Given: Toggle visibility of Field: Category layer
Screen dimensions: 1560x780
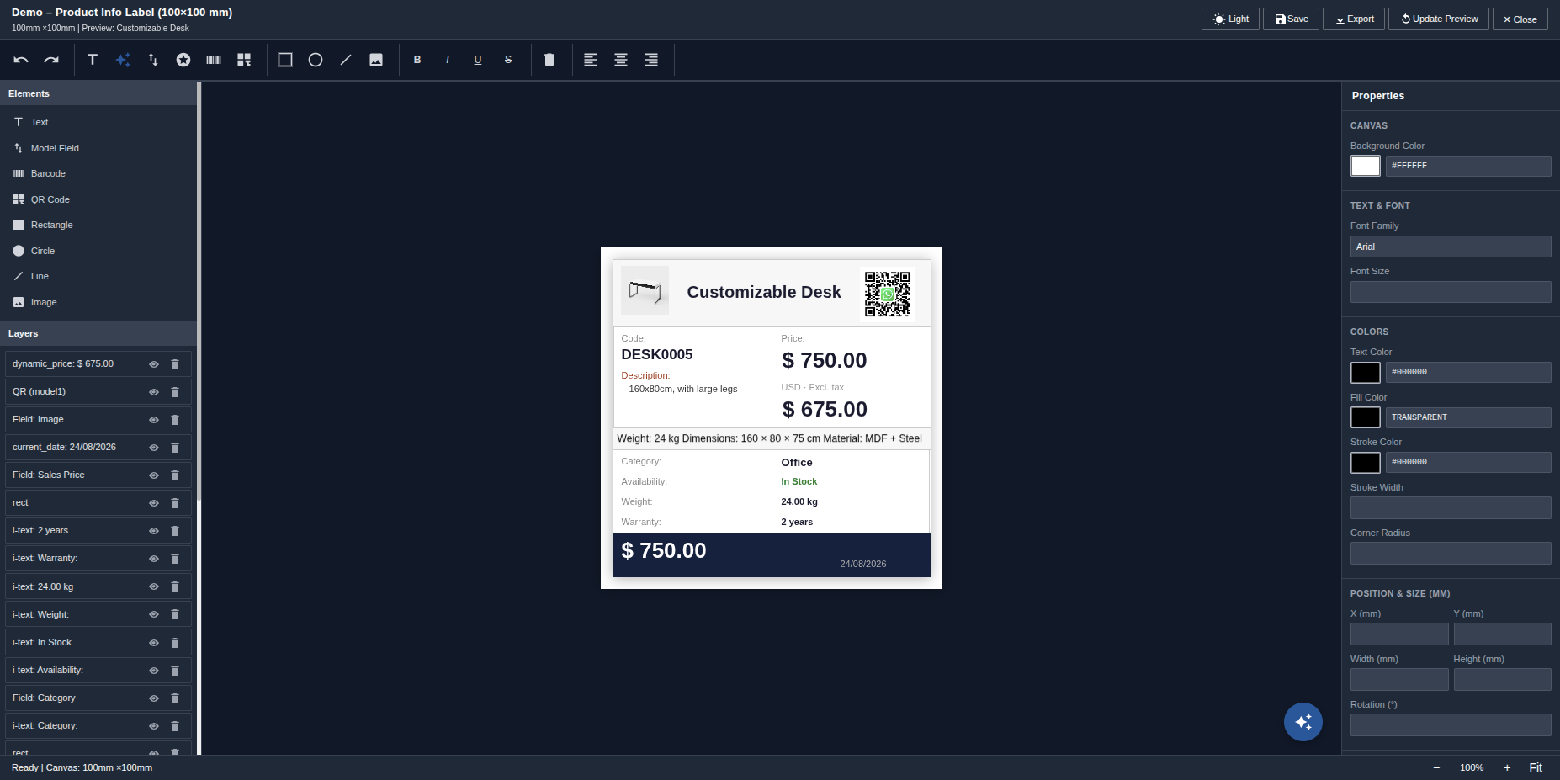Looking at the screenshot, I should (154, 698).
